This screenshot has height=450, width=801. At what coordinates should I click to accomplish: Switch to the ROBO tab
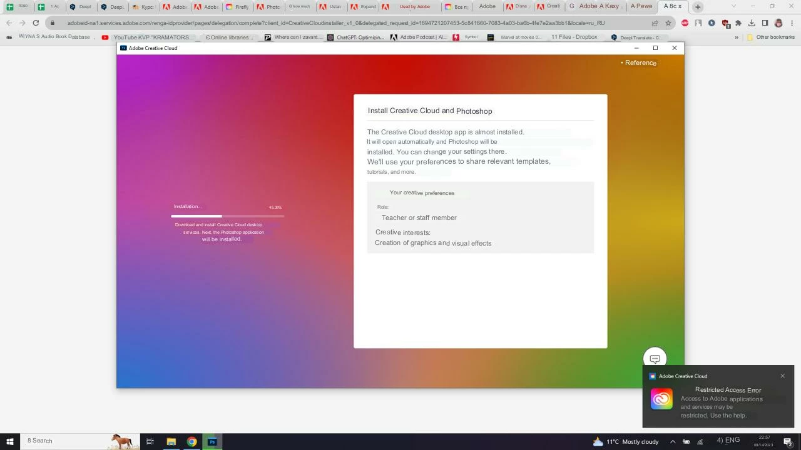17,7
